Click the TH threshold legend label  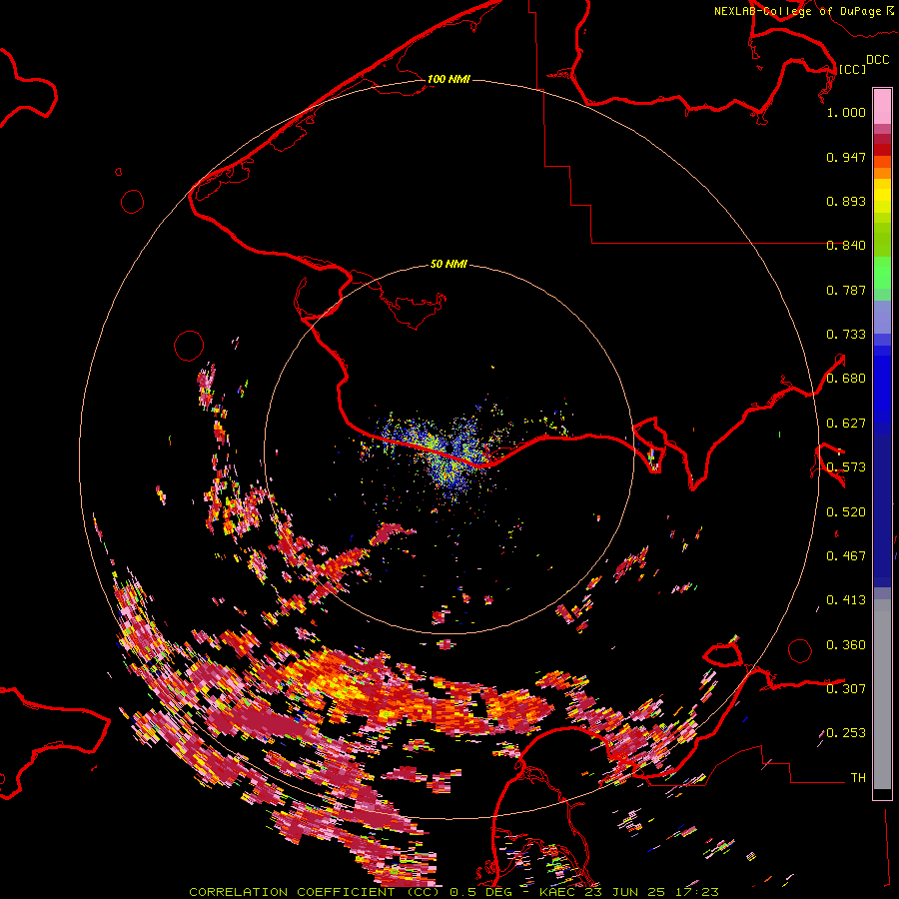coord(858,778)
